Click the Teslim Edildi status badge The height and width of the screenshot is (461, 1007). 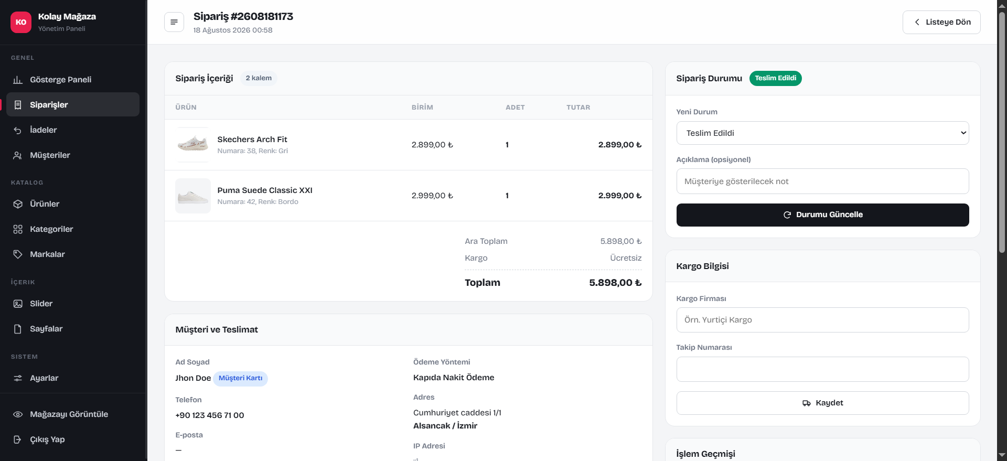click(x=775, y=78)
